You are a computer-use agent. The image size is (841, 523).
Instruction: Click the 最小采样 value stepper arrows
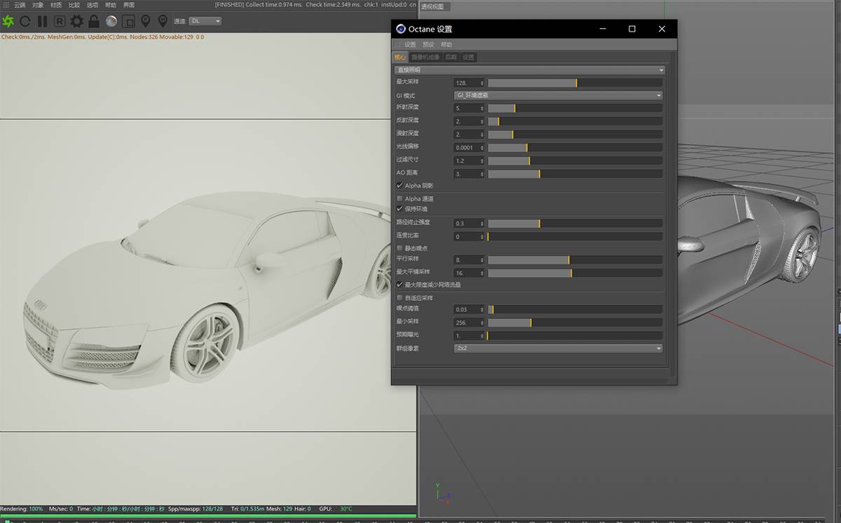tap(481, 322)
